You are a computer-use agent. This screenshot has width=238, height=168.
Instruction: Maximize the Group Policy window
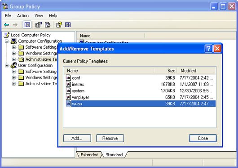(223, 6)
